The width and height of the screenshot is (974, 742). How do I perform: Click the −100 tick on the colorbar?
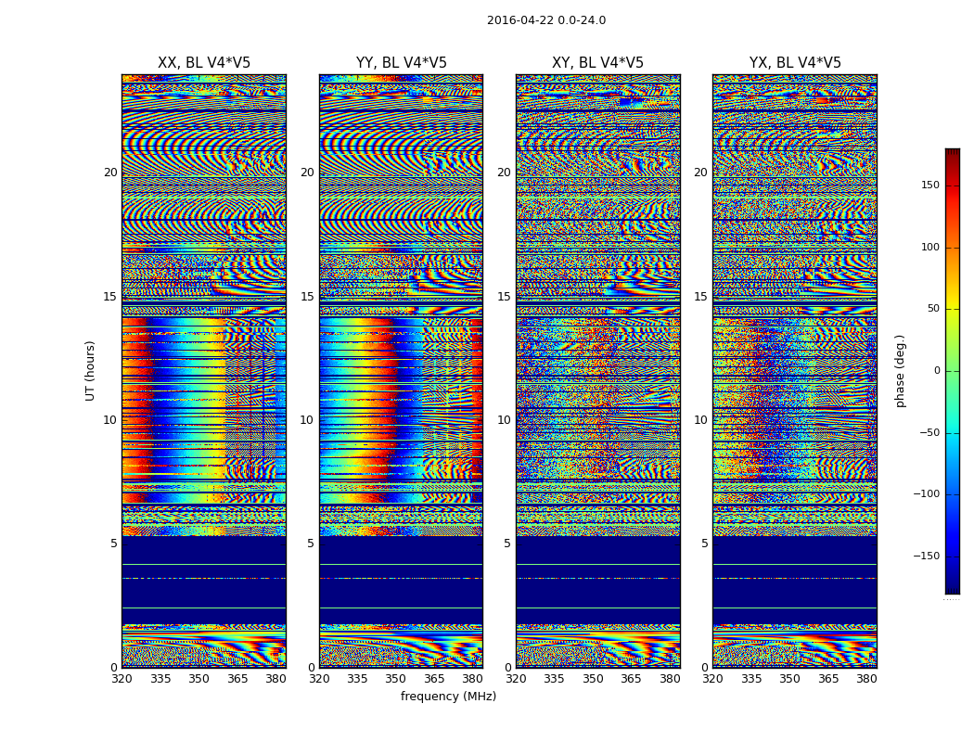coord(926,493)
